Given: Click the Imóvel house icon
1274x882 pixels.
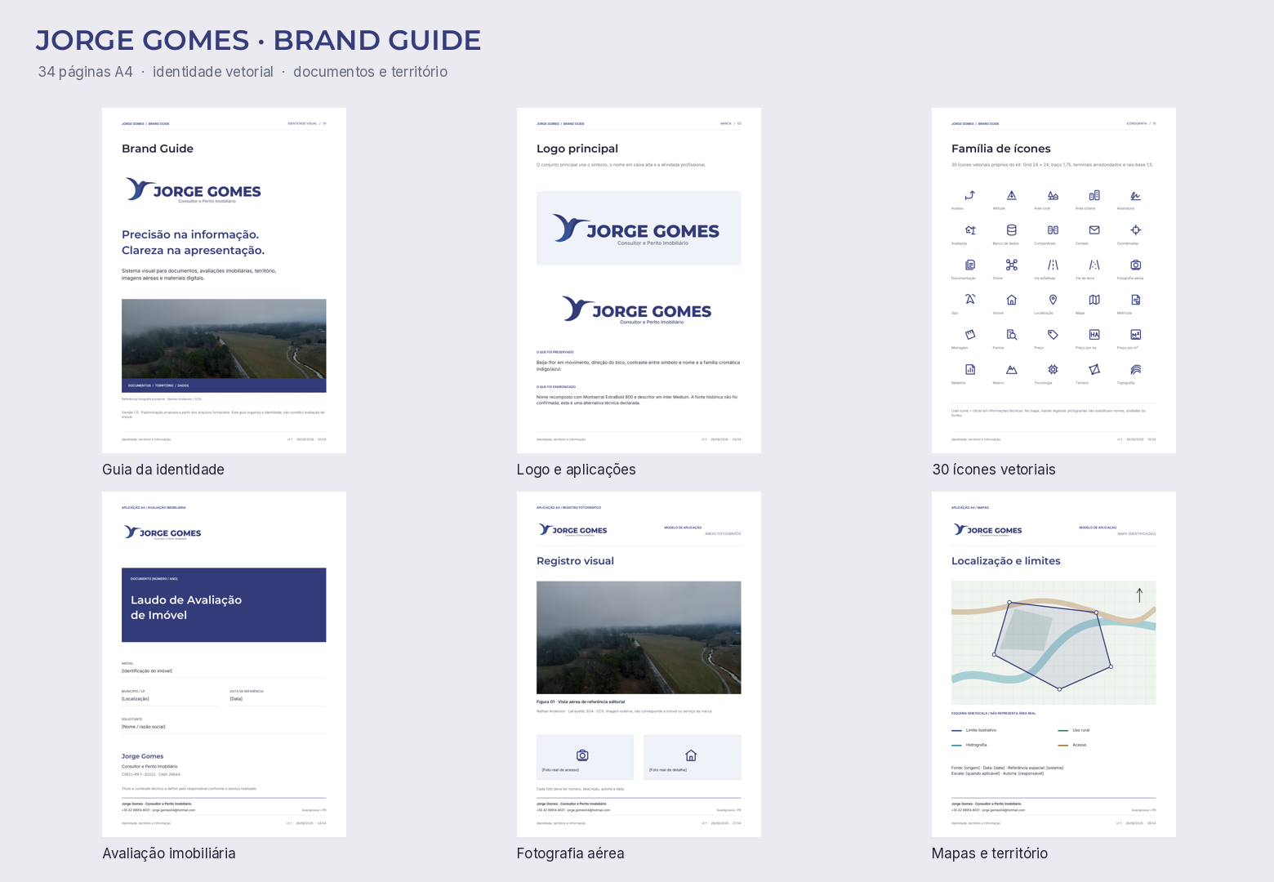Looking at the screenshot, I should (1011, 300).
